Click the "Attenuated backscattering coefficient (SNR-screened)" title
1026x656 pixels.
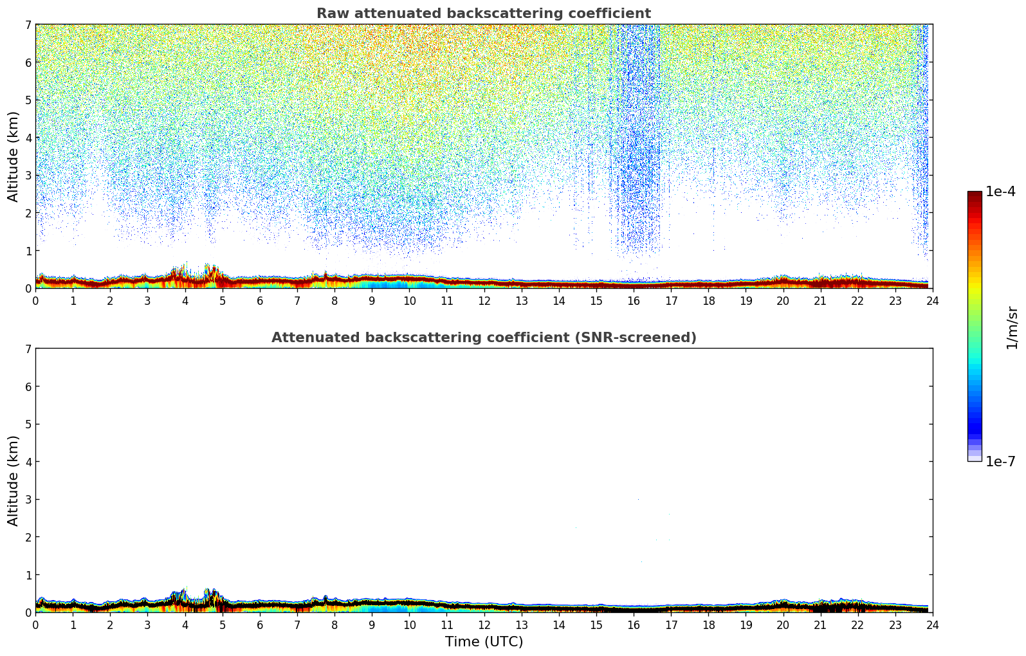click(x=483, y=338)
